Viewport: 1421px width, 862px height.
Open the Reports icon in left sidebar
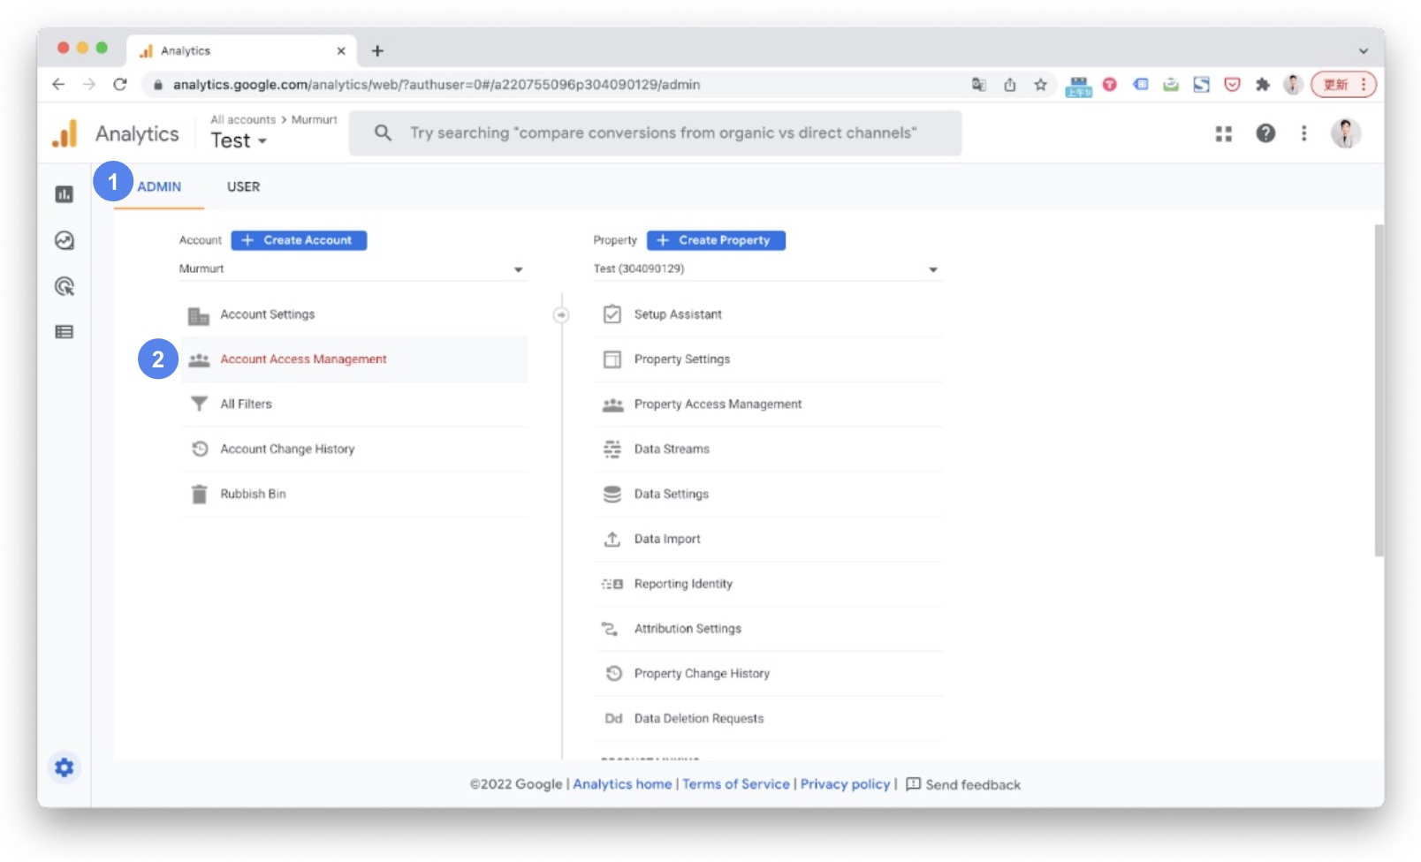pyautogui.click(x=64, y=194)
